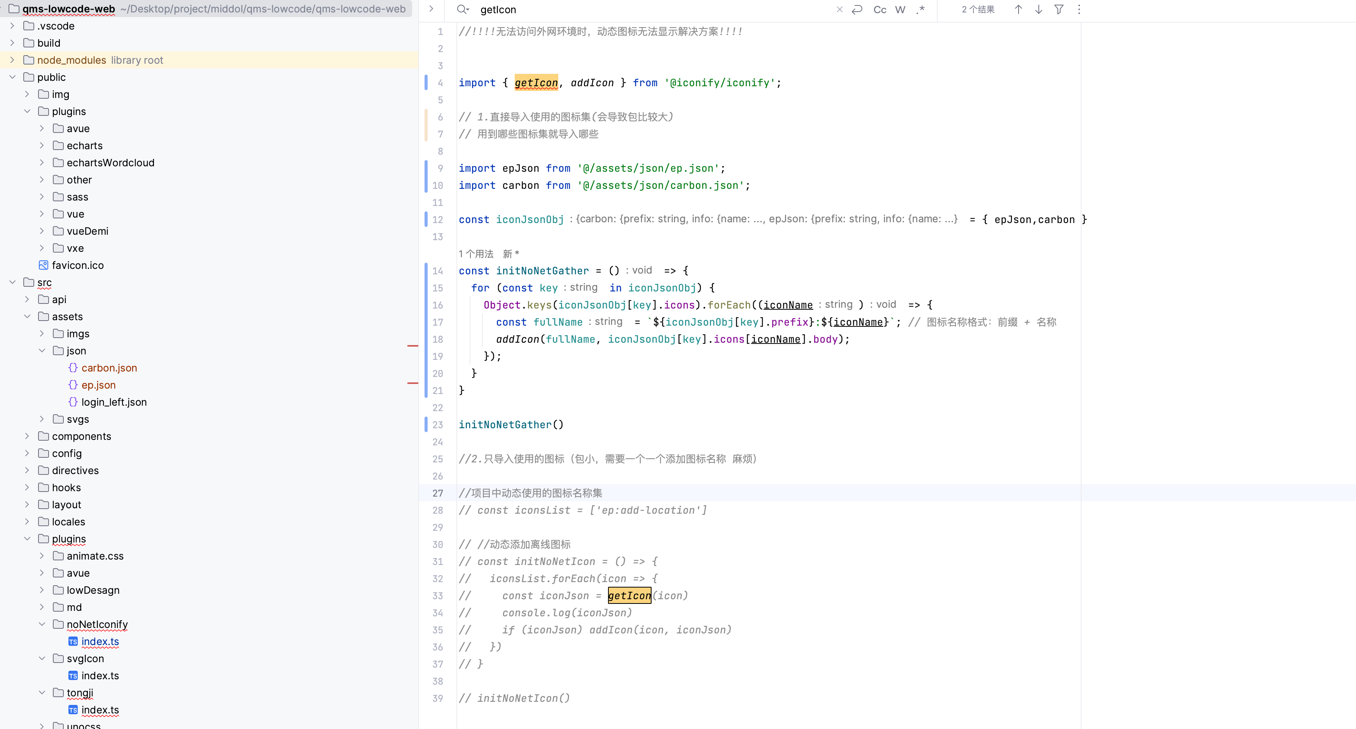Click highlighted getIcon on line 33

629,596
